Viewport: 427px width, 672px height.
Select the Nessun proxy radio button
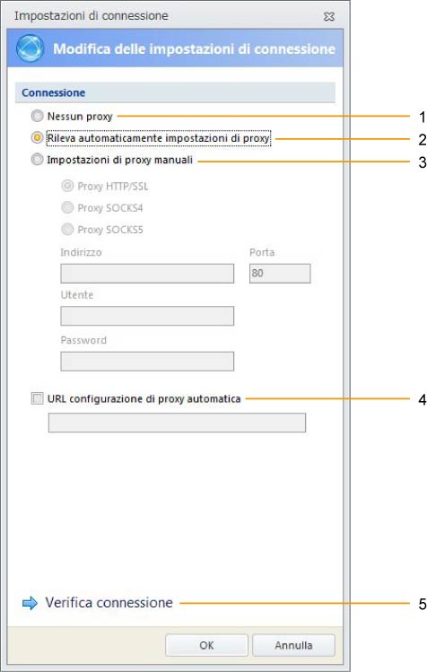[38, 116]
